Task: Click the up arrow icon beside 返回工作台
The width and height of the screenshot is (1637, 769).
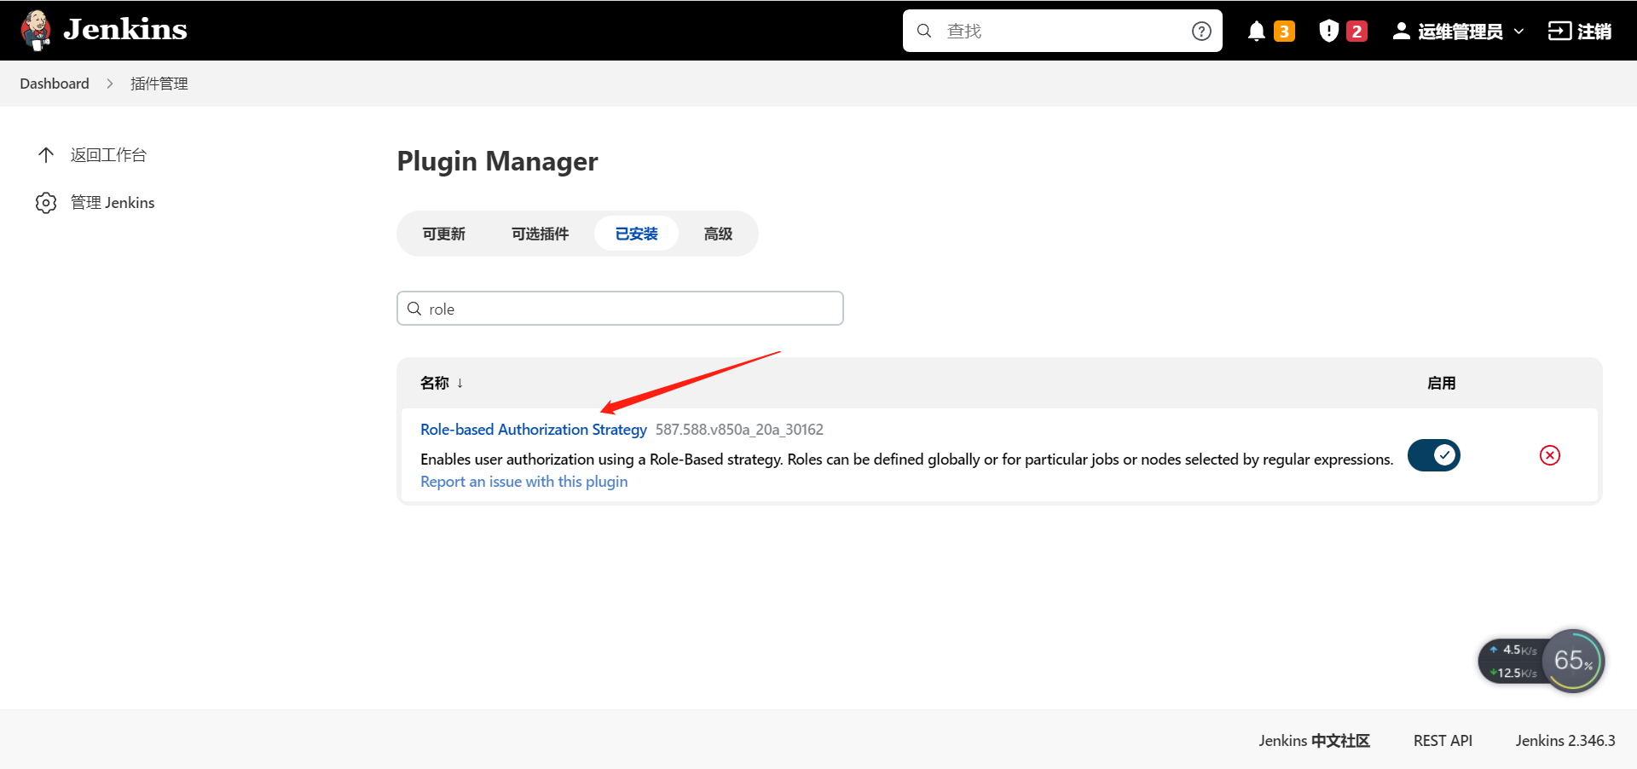Action: [x=46, y=155]
